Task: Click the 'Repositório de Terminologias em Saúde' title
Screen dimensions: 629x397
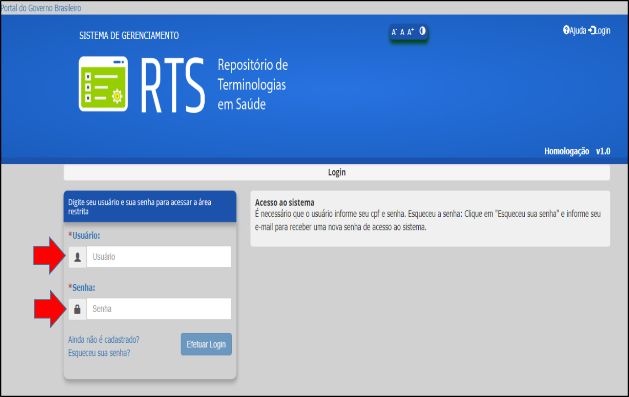Action: pyautogui.click(x=252, y=84)
